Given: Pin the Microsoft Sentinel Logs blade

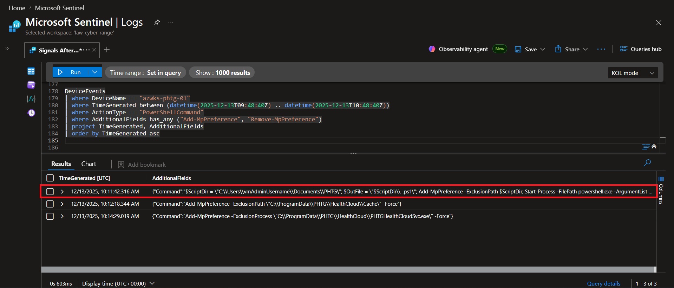Looking at the screenshot, I should [x=157, y=23].
